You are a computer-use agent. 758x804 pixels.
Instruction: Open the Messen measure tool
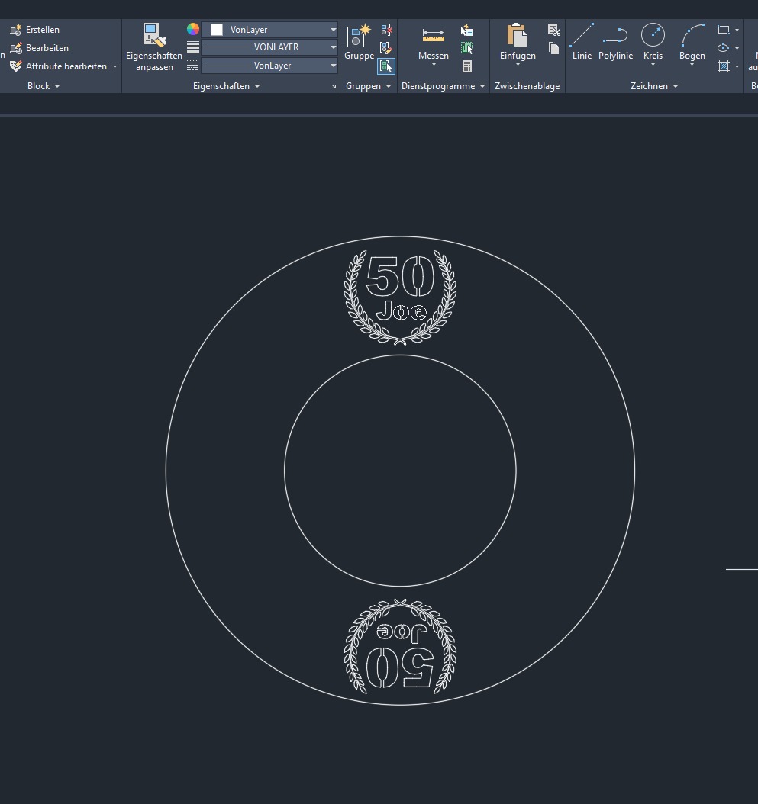coord(434,42)
